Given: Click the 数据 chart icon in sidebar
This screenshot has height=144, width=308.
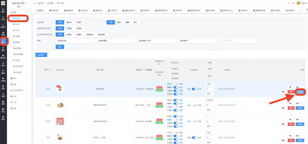Looking at the screenshot, I should tap(3, 34).
